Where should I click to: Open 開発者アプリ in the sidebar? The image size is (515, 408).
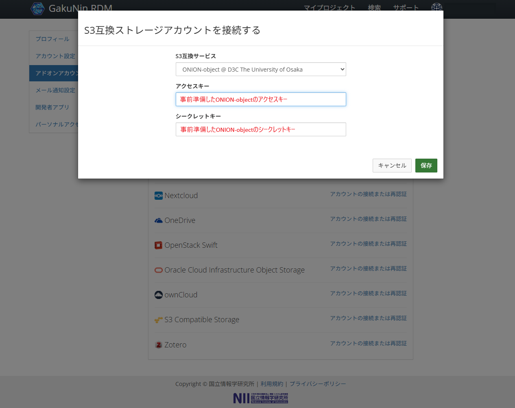(52, 107)
